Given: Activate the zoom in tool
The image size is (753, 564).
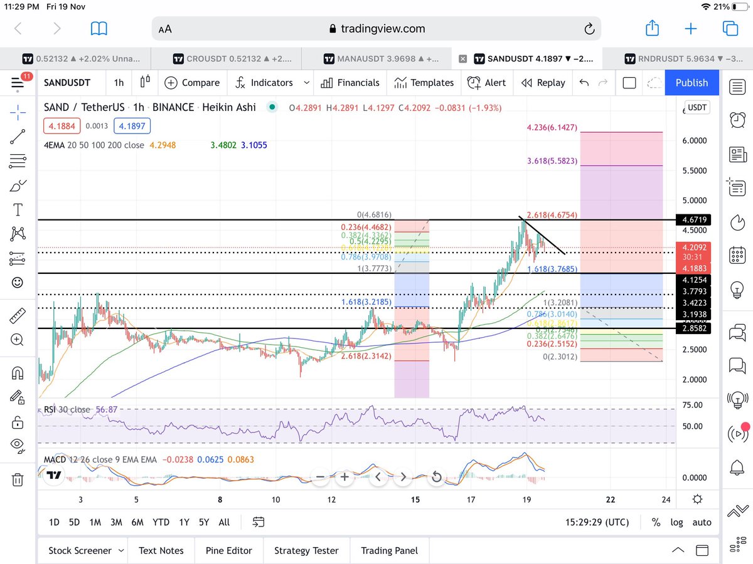Looking at the screenshot, I should [18, 340].
